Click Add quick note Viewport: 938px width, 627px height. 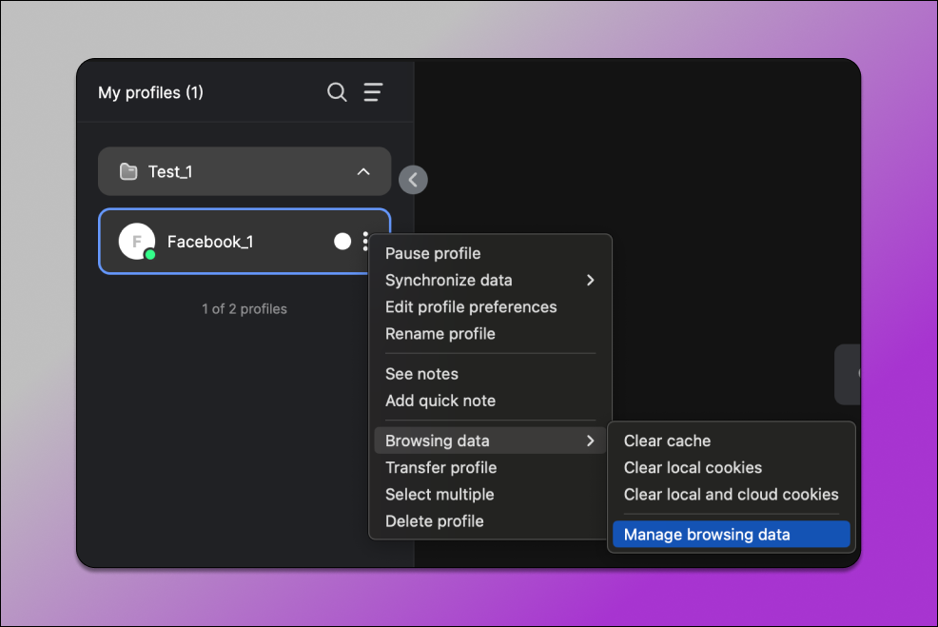(440, 401)
